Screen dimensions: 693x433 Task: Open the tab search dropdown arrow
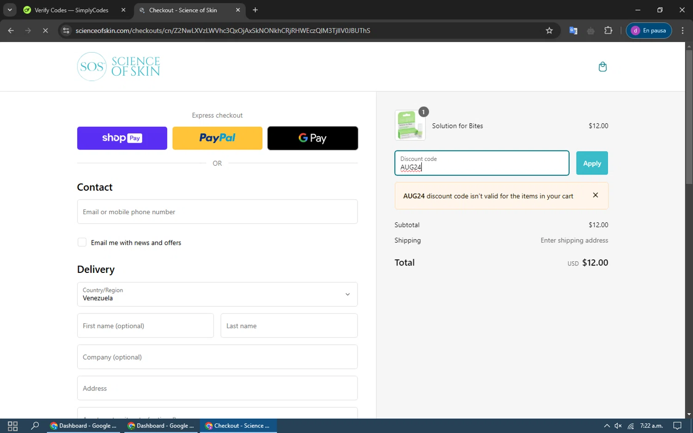[10, 10]
